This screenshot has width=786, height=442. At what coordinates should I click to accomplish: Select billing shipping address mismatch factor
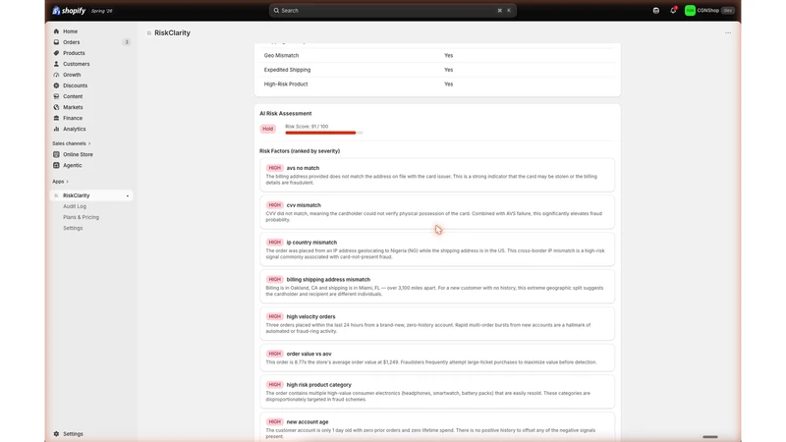point(437,286)
